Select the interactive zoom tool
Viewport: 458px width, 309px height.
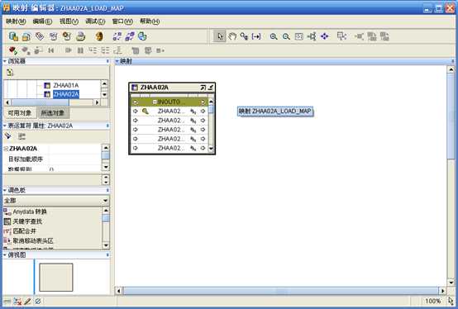[244, 36]
